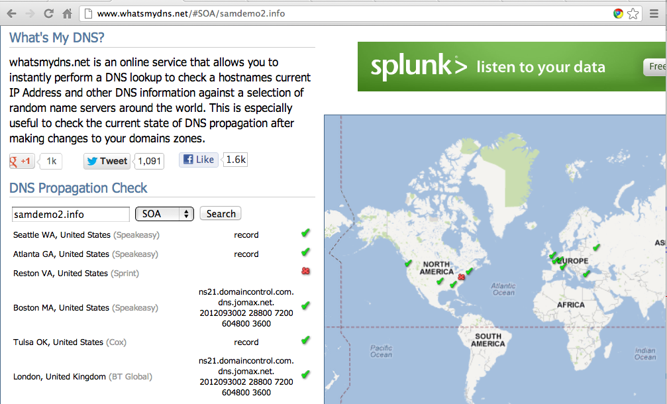The height and width of the screenshot is (404, 667).
Task: Reload the page with the refresh icon
Action: coord(48,14)
